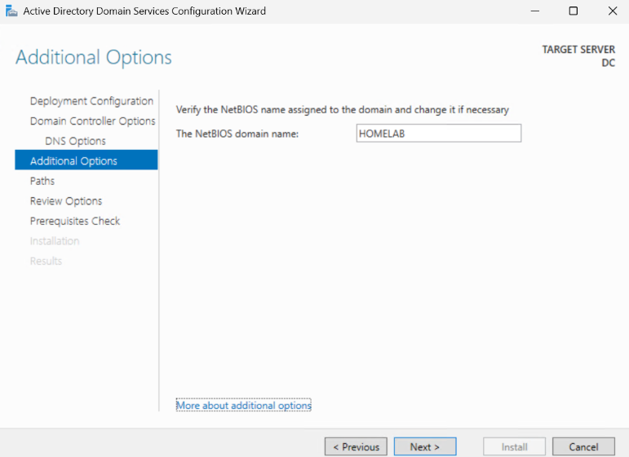Open the Domain Controller Options step
Screen dimensions: 629x457
92,121
